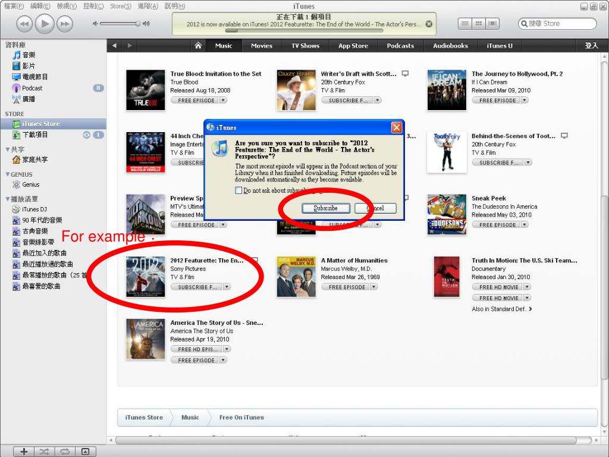Viewport: 609px width, 457px height.
Task: Show the artwork viewer button
Action: 85,451
